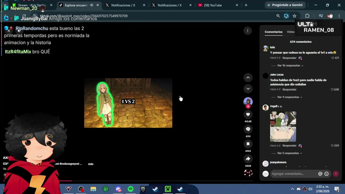The width and height of the screenshot is (345, 194).
Task: Open the Video tab next to Comentarios
Action: pyautogui.click(x=291, y=32)
